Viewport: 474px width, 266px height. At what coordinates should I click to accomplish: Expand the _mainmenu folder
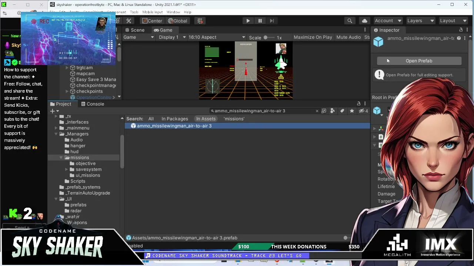56,128
